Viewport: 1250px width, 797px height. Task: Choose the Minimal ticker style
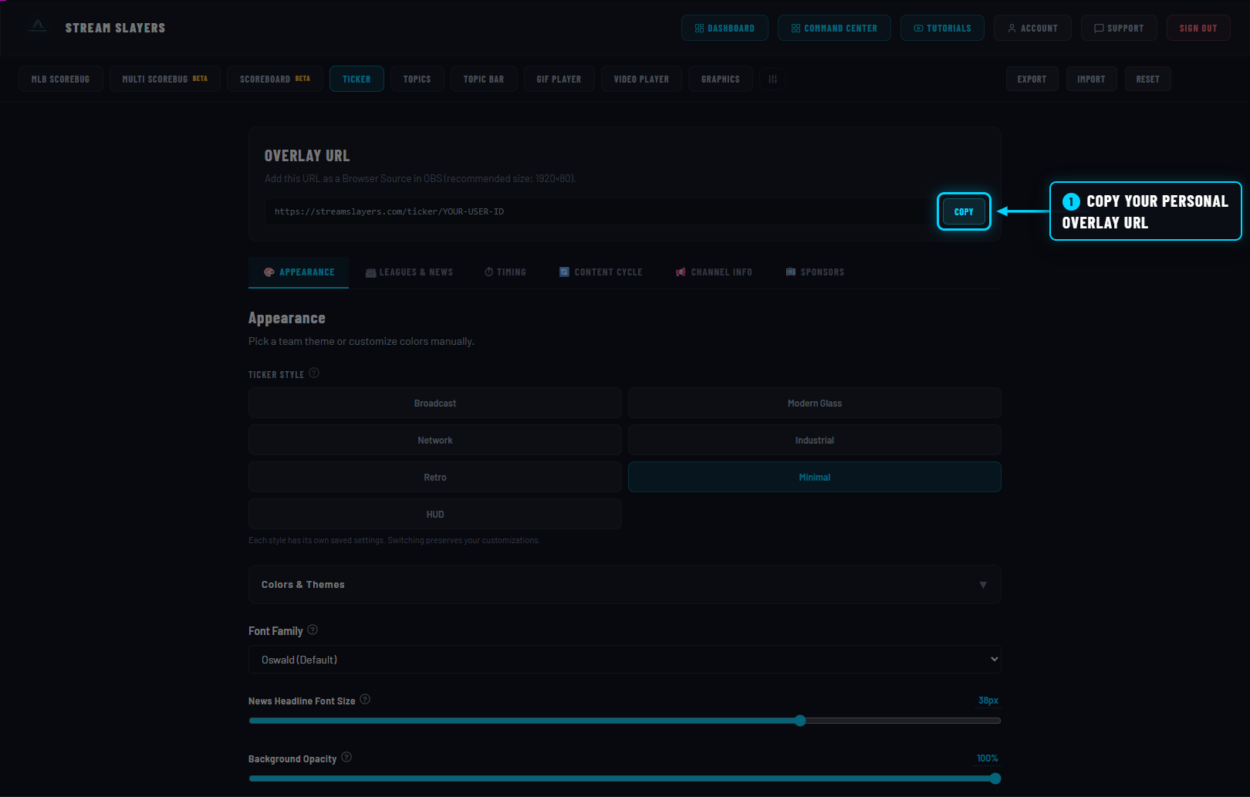click(815, 477)
